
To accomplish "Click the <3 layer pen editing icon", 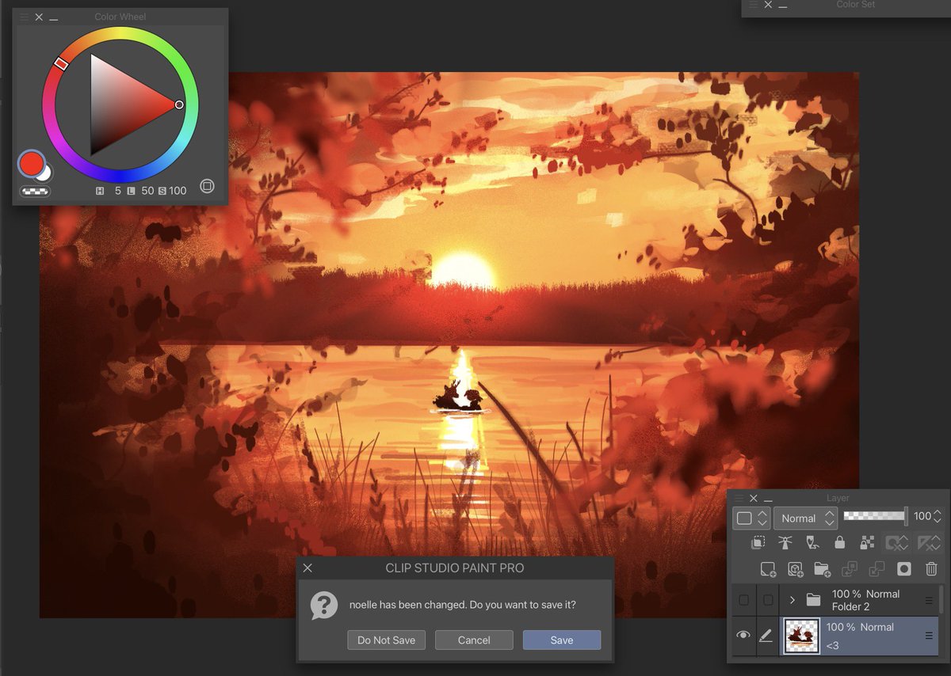I will pyautogui.click(x=766, y=635).
